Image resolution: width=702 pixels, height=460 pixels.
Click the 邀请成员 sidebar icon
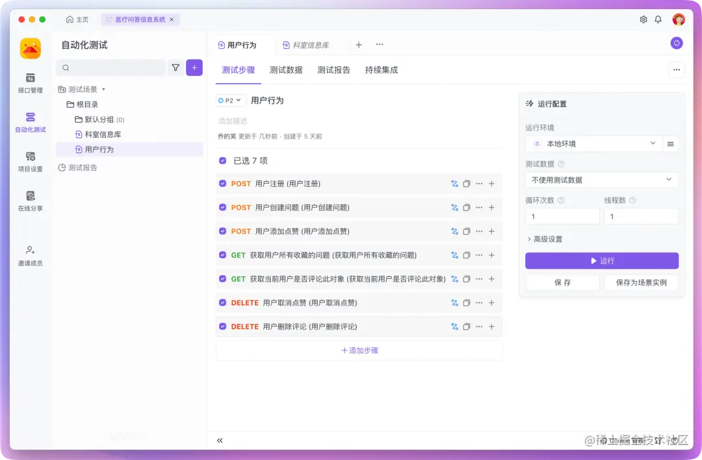pos(30,254)
